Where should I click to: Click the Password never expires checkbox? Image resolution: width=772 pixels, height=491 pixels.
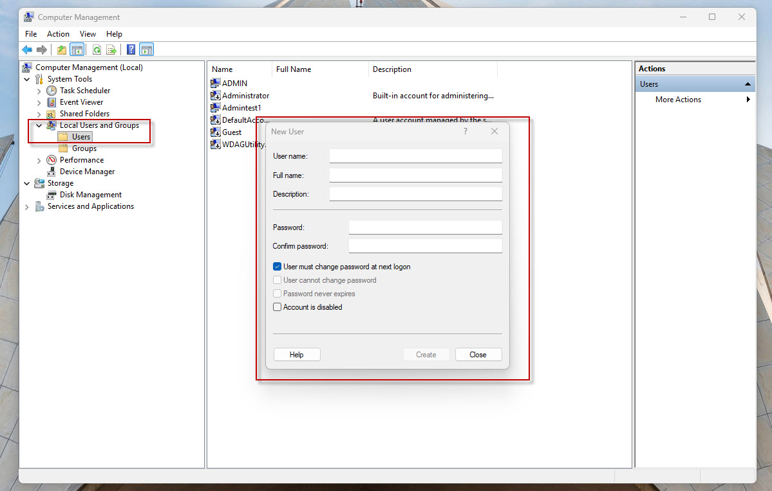pos(278,294)
